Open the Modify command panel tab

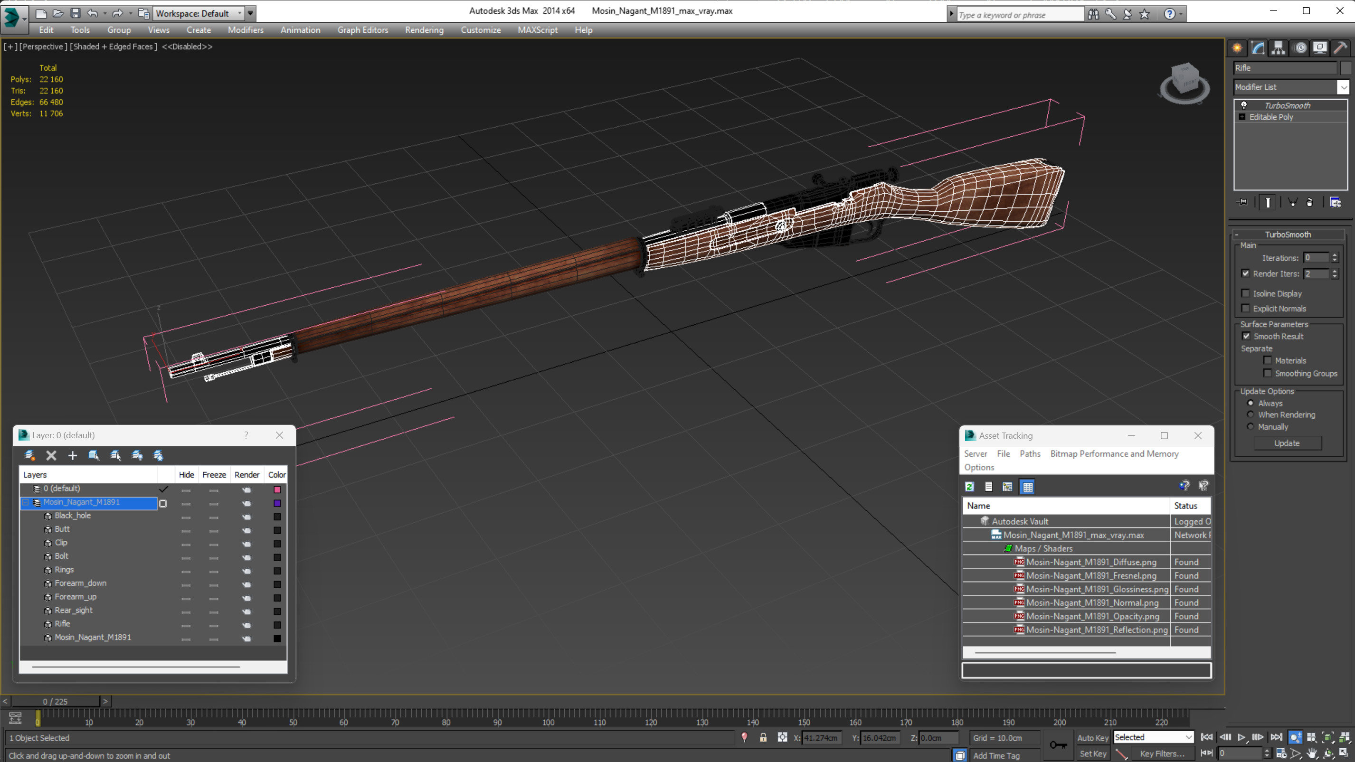pos(1258,48)
